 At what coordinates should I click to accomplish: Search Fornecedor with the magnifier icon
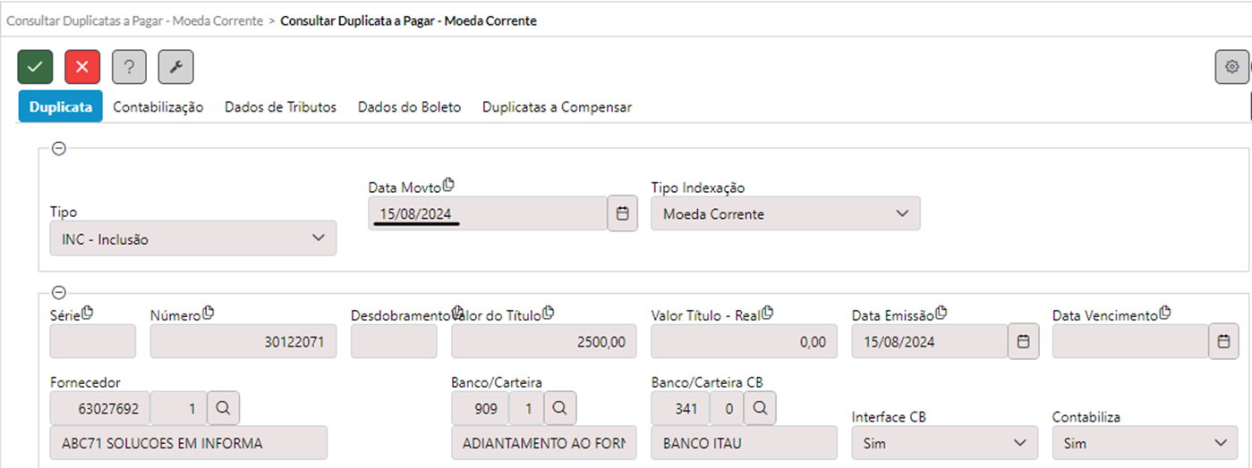coord(224,408)
